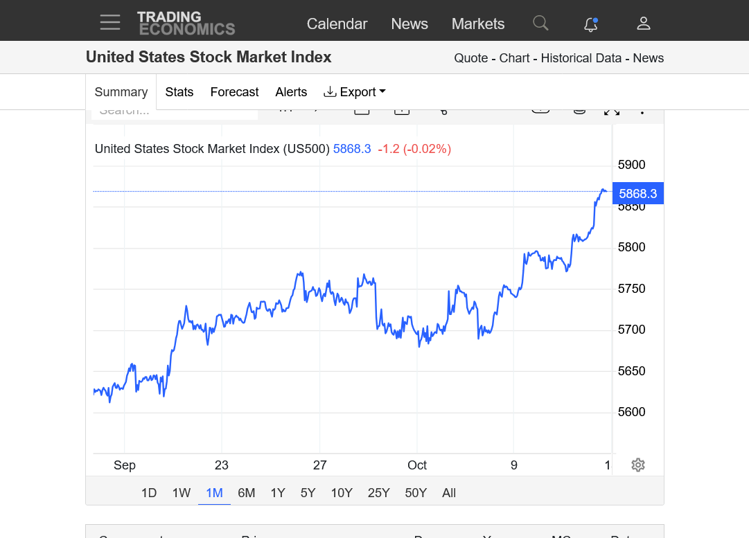Select the 1D time range
Image resolution: width=749 pixels, height=538 pixels.
[148, 493]
